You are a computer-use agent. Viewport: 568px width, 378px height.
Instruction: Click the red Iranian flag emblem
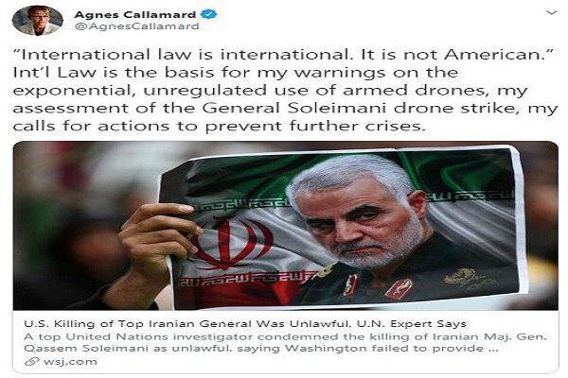230,244
